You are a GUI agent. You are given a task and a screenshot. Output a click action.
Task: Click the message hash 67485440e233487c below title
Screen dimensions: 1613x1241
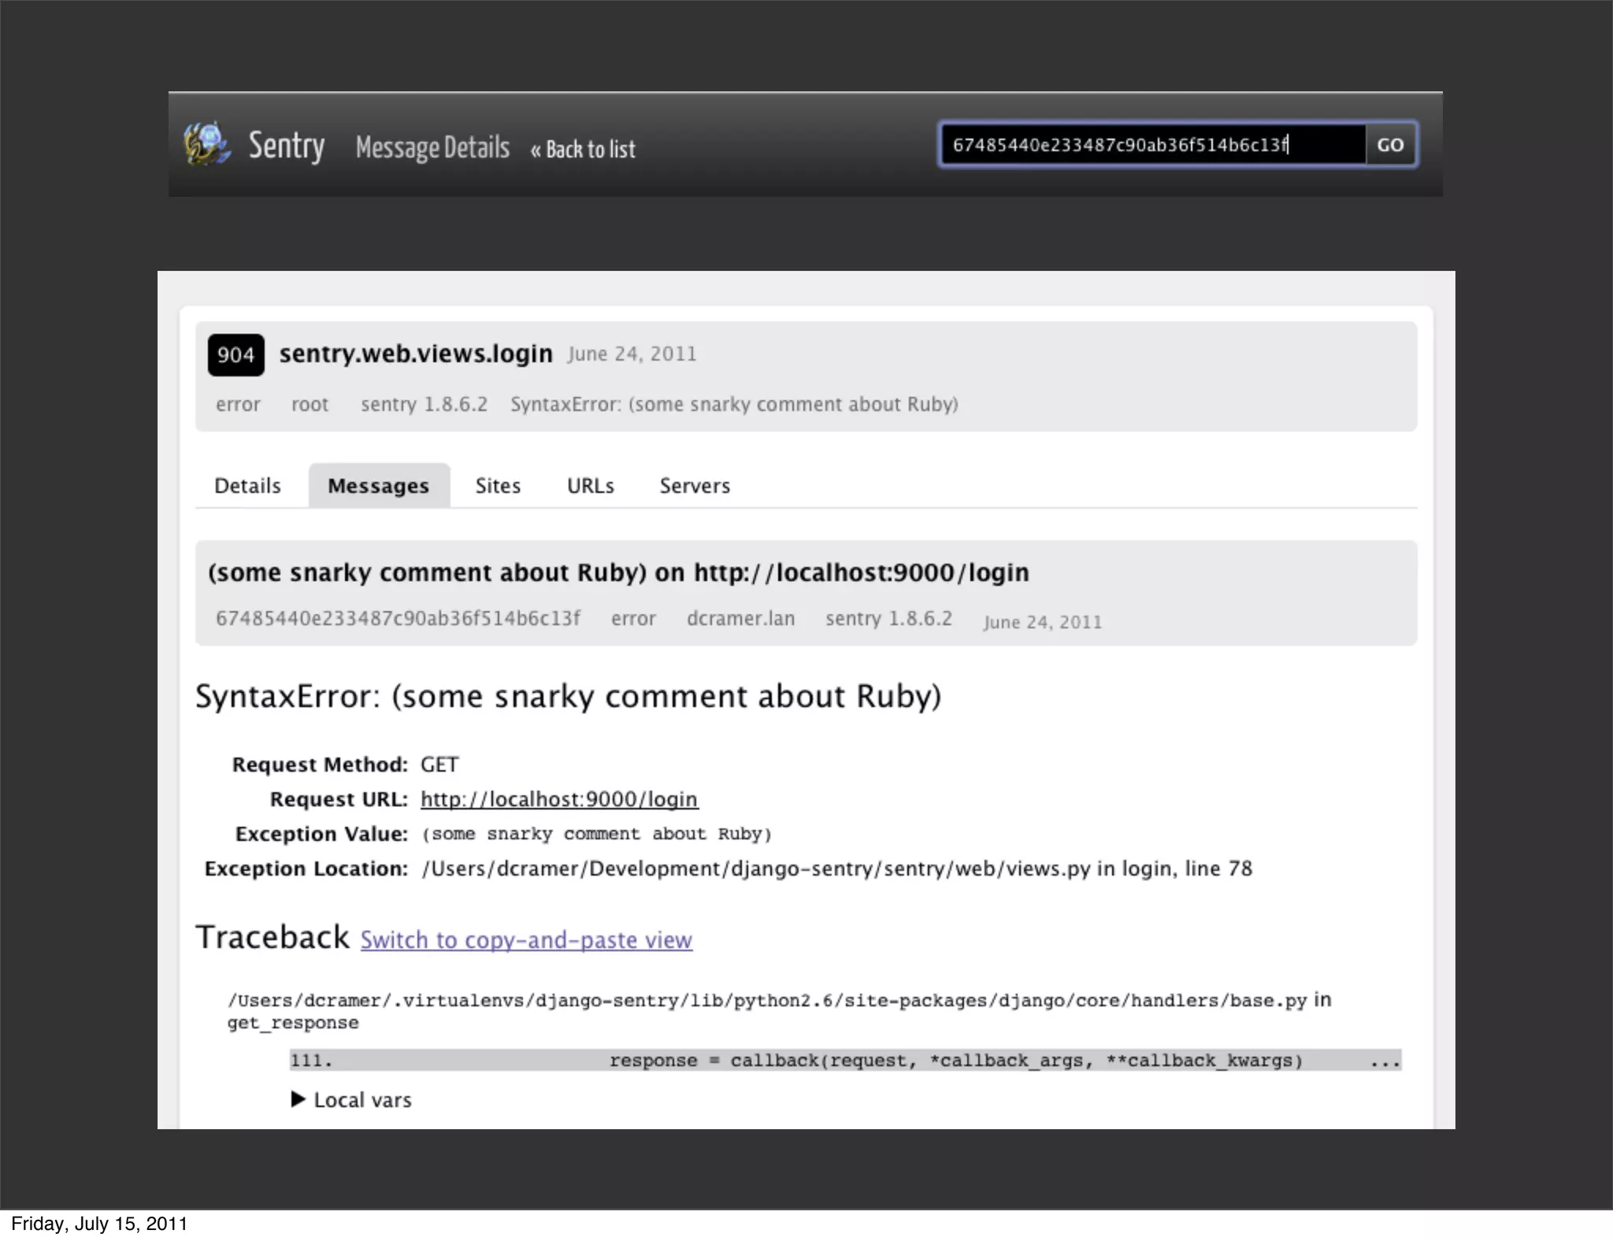tap(398, 618)
